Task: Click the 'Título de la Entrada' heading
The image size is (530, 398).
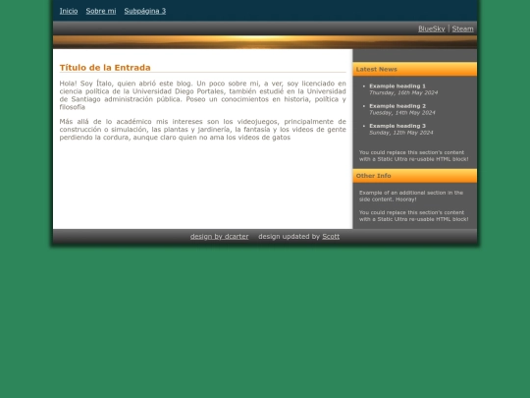Action: tap(105, 68)
